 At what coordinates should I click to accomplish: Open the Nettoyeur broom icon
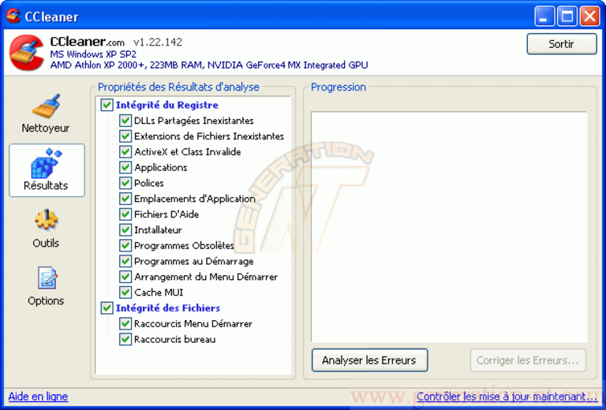[46, 106]
